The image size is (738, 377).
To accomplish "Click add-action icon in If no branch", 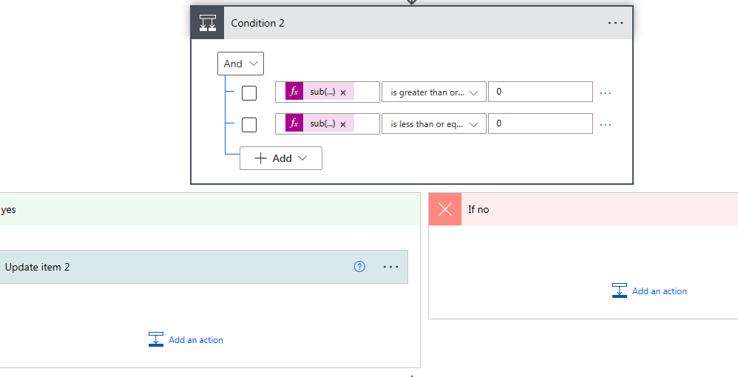I will 620,291.
